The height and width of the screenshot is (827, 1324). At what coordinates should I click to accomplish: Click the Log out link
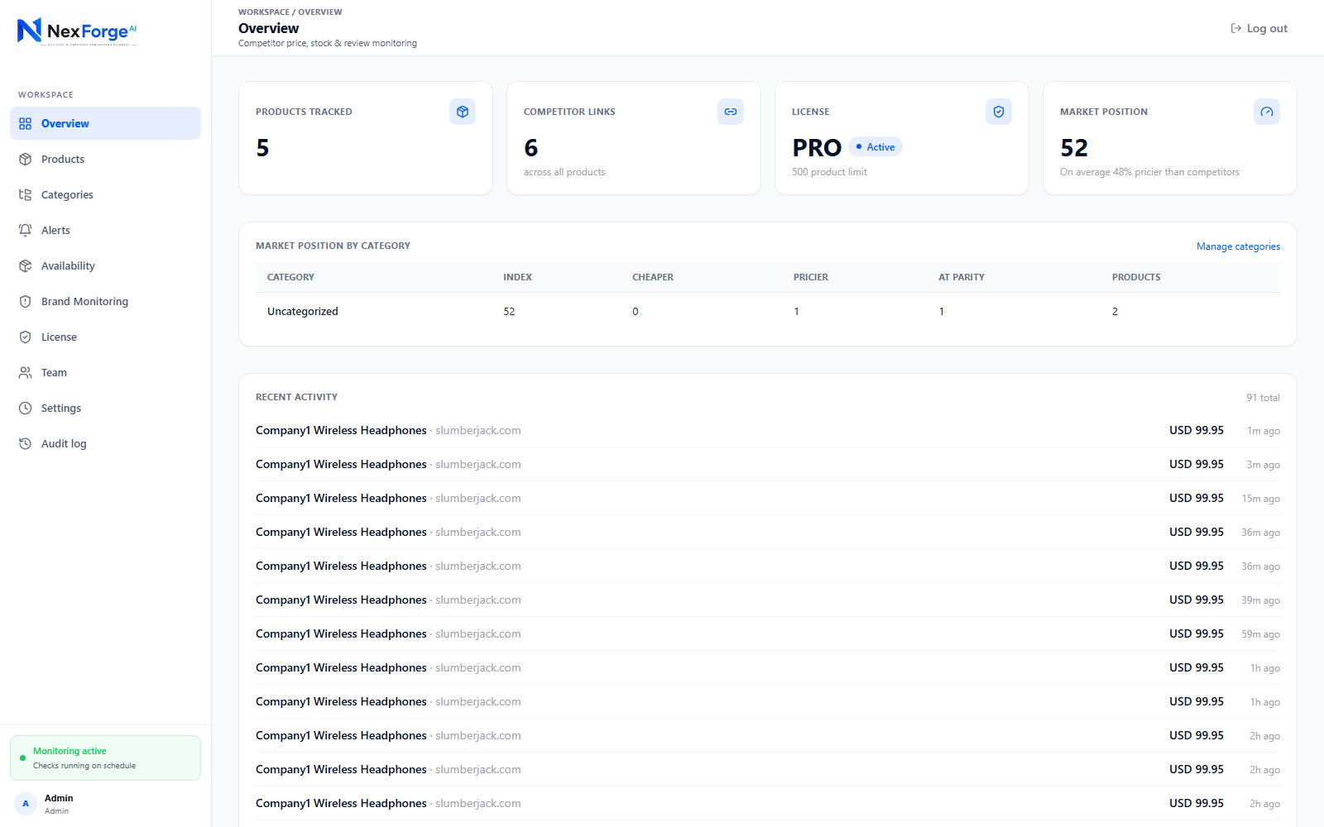point(1259,28)
